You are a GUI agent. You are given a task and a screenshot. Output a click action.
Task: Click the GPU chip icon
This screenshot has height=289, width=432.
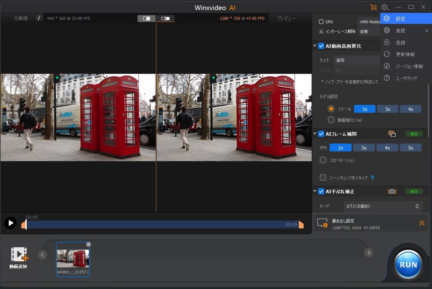pyautogui.click(x=321, y=22)
